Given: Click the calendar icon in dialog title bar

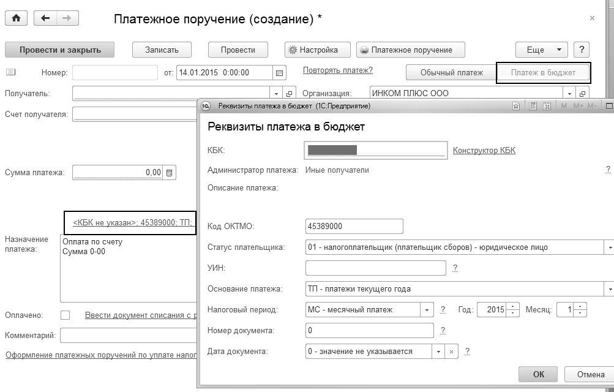Looking at the screenshot, I should pos(547,106).
